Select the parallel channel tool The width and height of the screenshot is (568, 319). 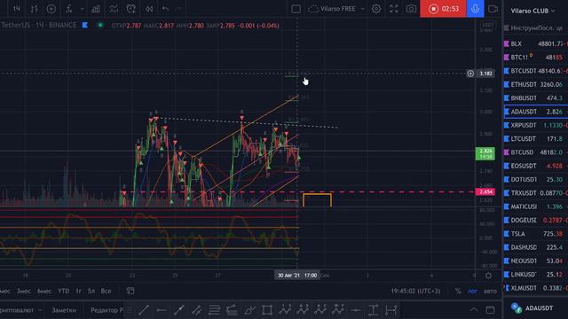(x=197, y=310)
